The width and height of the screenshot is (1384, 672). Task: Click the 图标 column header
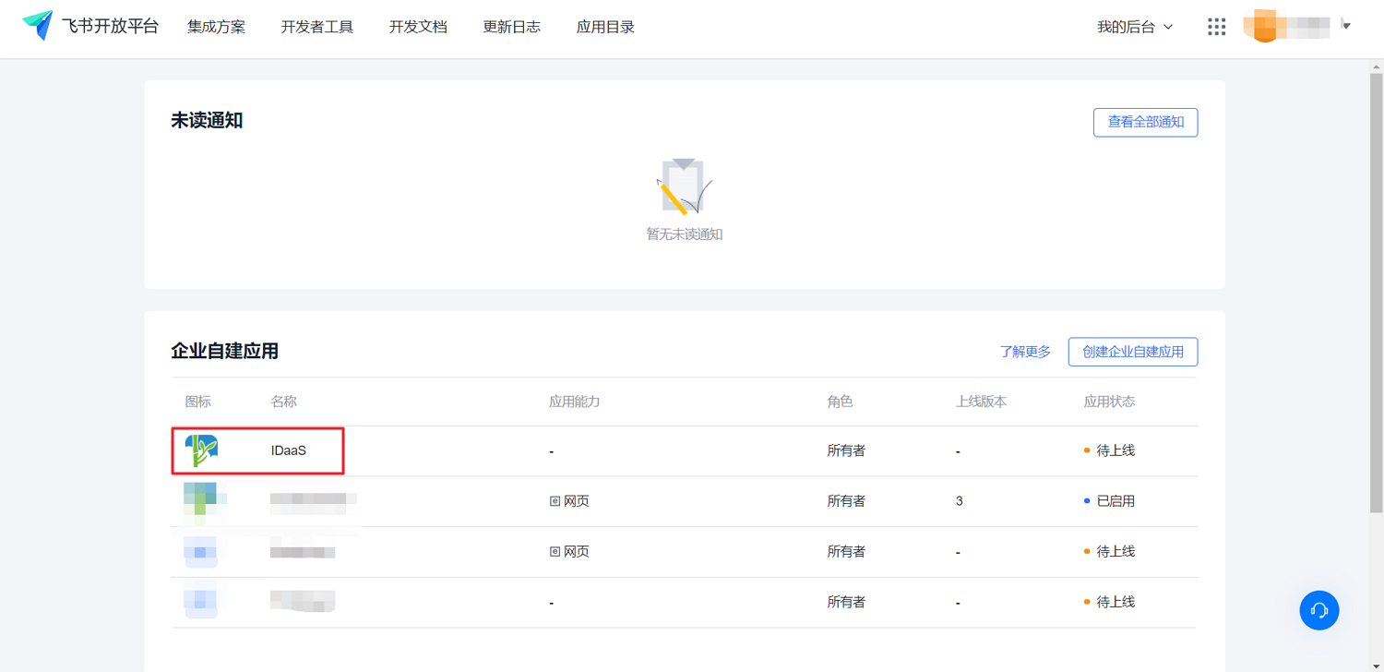pyautogui.click(x=198, y=402)
